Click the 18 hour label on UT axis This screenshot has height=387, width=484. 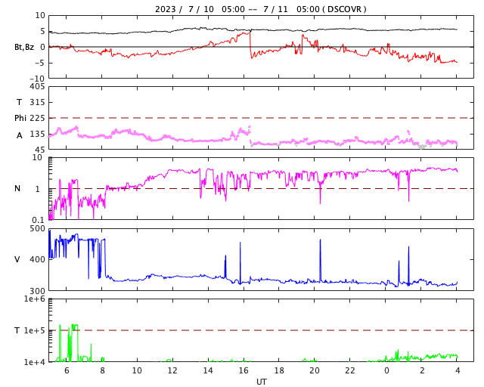pos(279,370)
